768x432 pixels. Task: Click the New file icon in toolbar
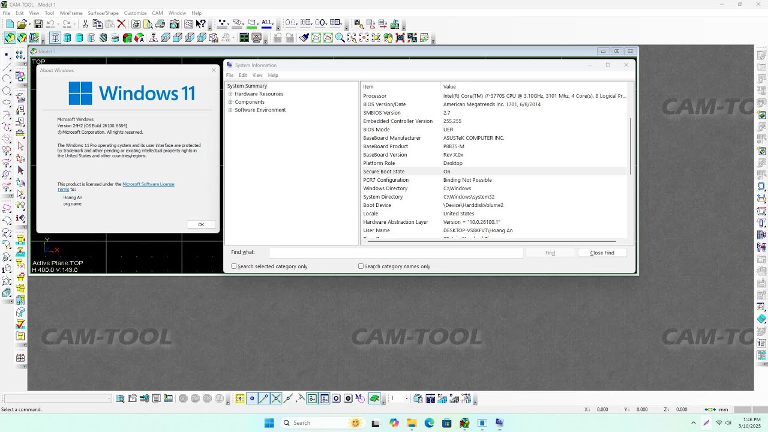point(10,24)
